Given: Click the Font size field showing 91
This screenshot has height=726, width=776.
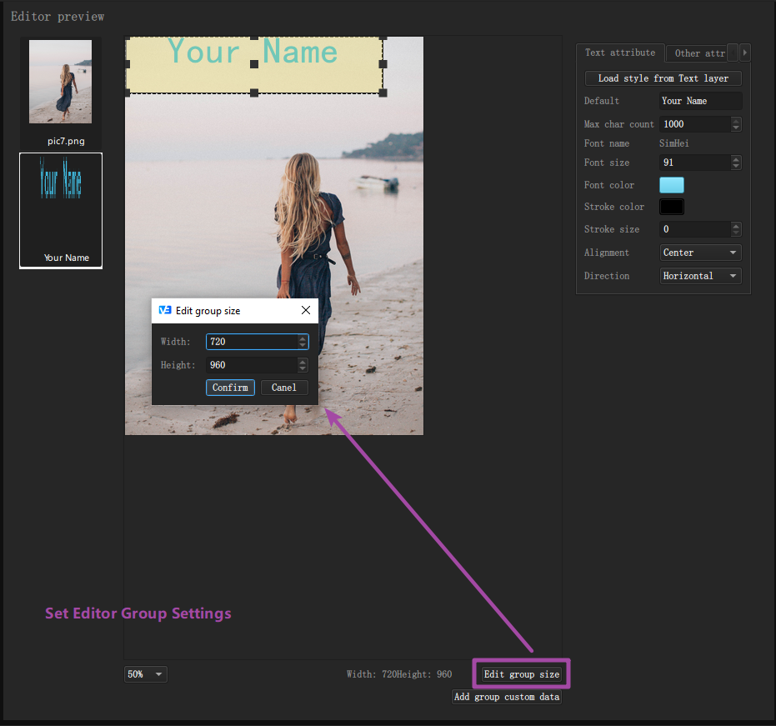Looking at the screenshot, I should click(695, 163).
